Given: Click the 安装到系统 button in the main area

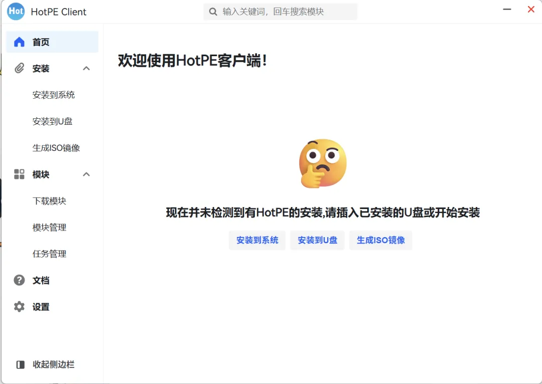Looking at the screenshot, I should 257,240.
